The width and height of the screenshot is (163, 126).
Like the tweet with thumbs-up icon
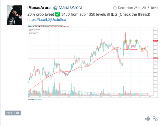(147, 119)
